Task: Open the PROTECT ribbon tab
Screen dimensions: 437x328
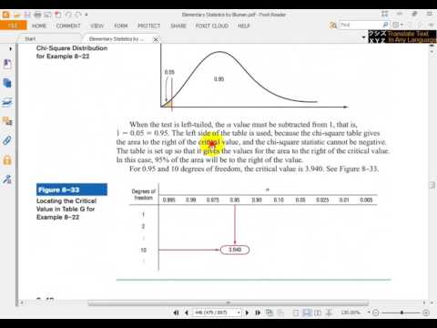Action: tap(148, 26)
